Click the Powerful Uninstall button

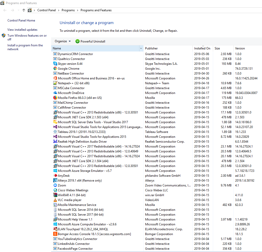tap(90, 41)
